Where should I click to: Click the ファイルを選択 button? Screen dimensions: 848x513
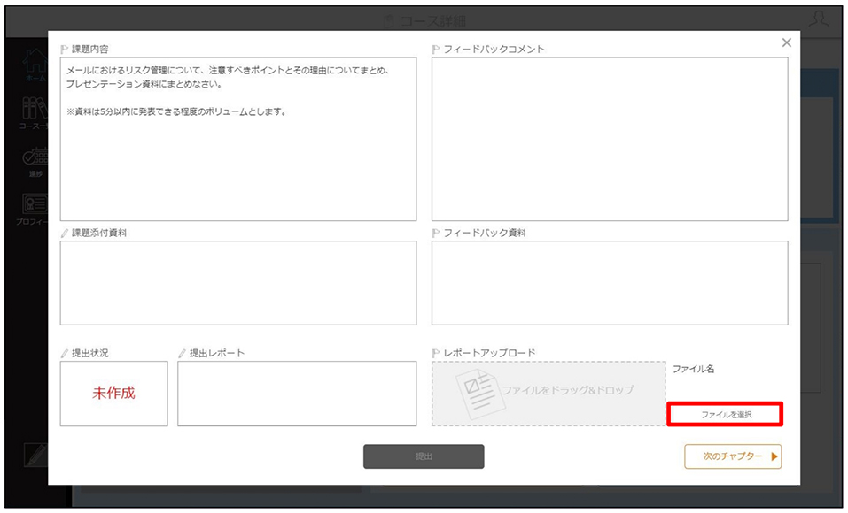click(x=725, y=414)
